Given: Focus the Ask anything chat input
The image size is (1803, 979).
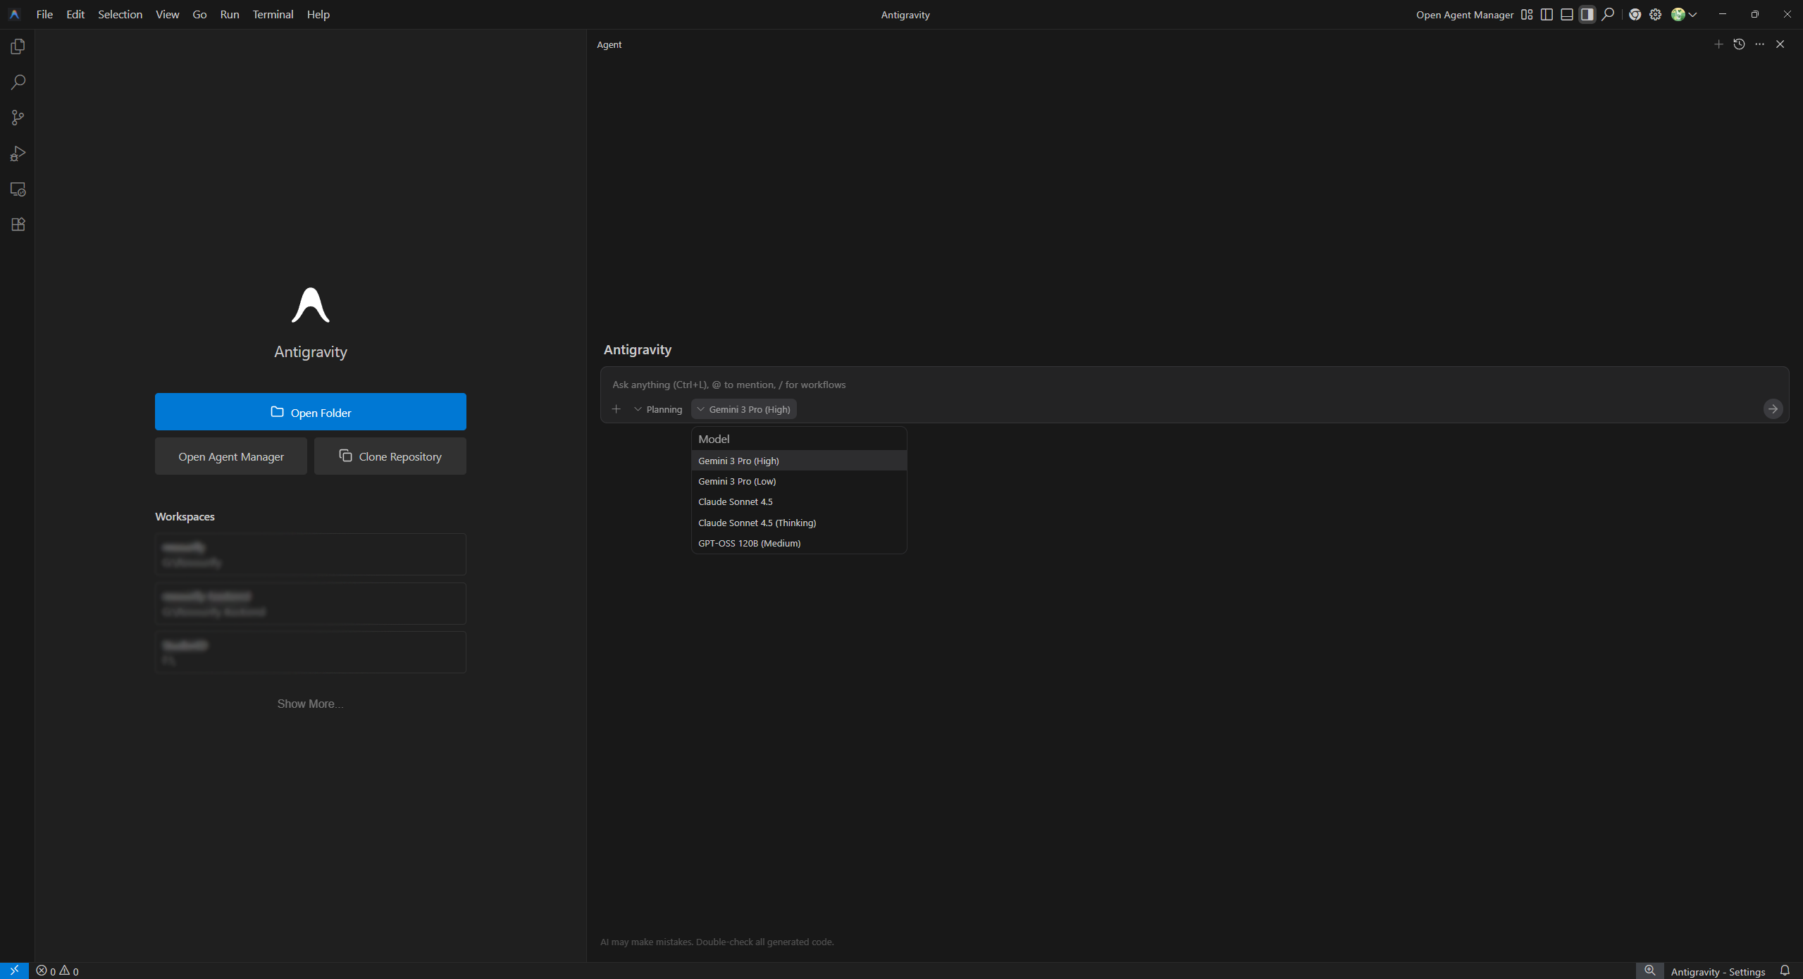Looking at the screenshot, I should point(1127,385).
